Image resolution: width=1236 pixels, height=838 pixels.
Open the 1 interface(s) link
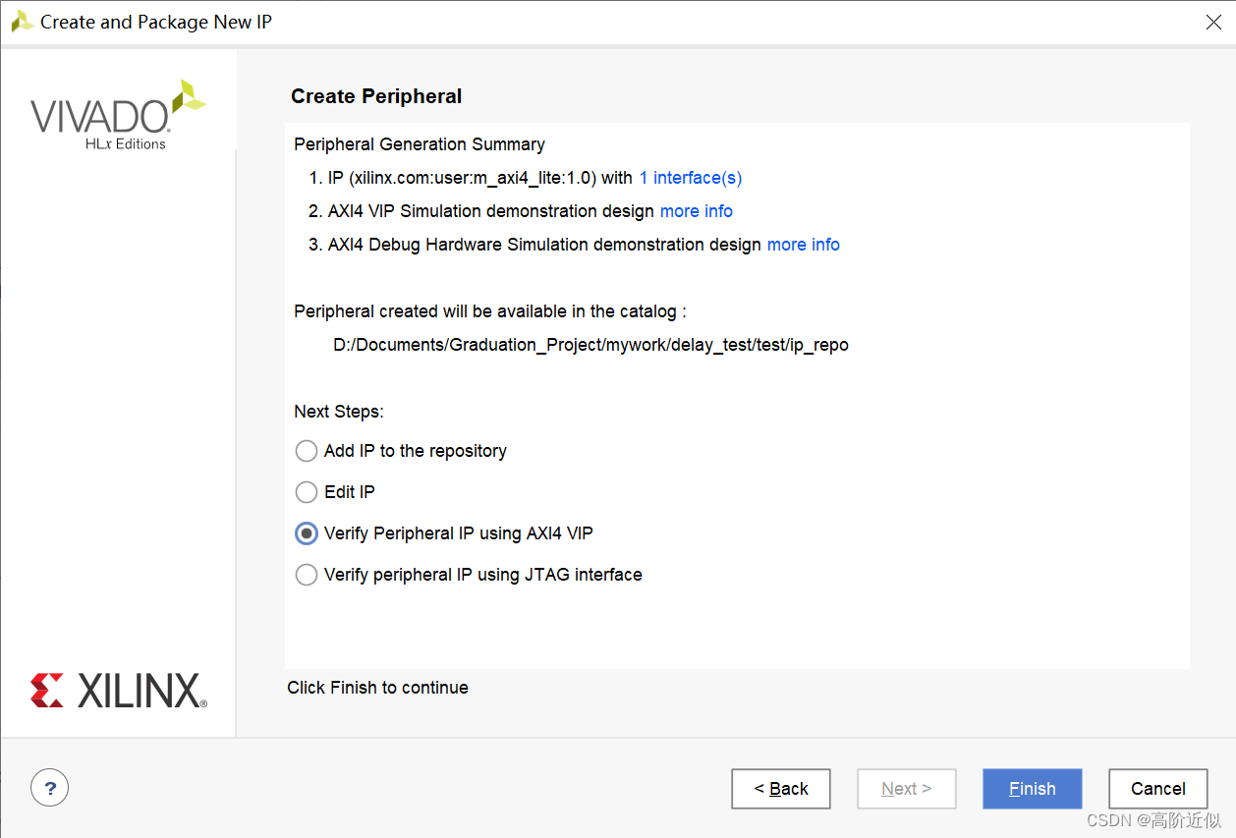tap(690, 178)
